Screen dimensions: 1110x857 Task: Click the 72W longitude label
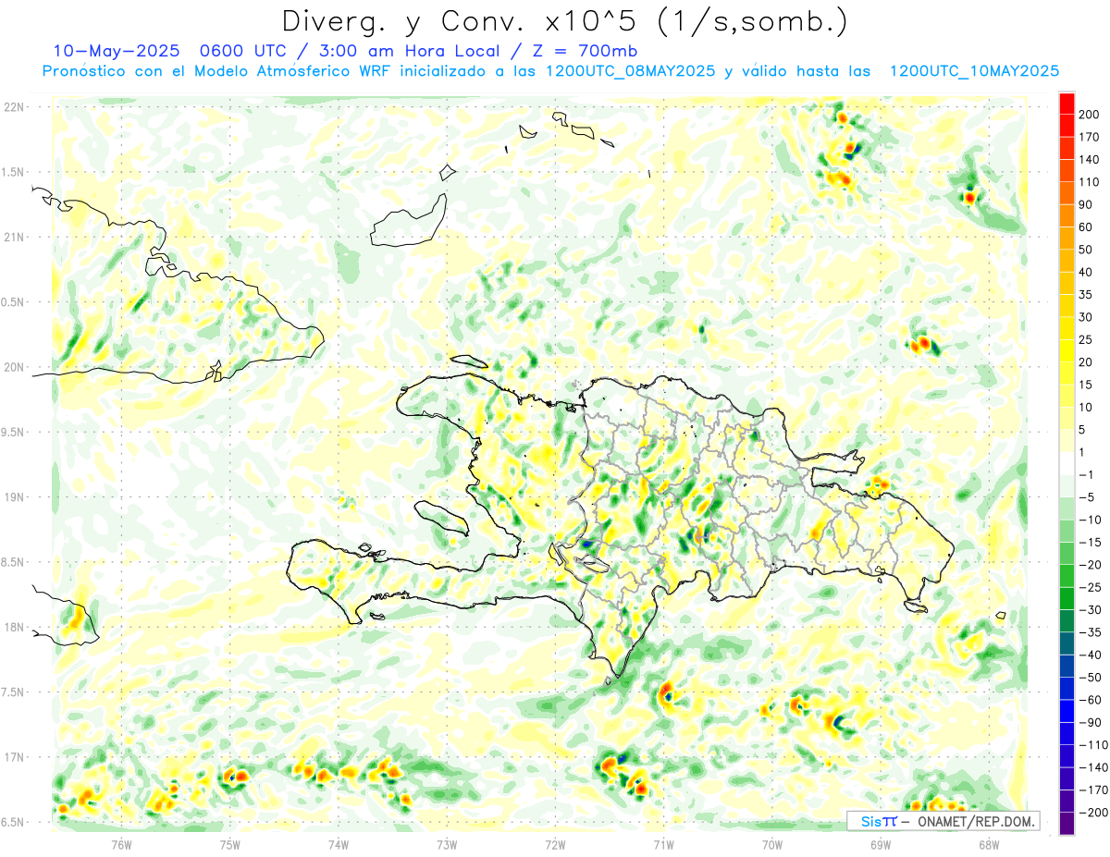[x=555, y=844]
